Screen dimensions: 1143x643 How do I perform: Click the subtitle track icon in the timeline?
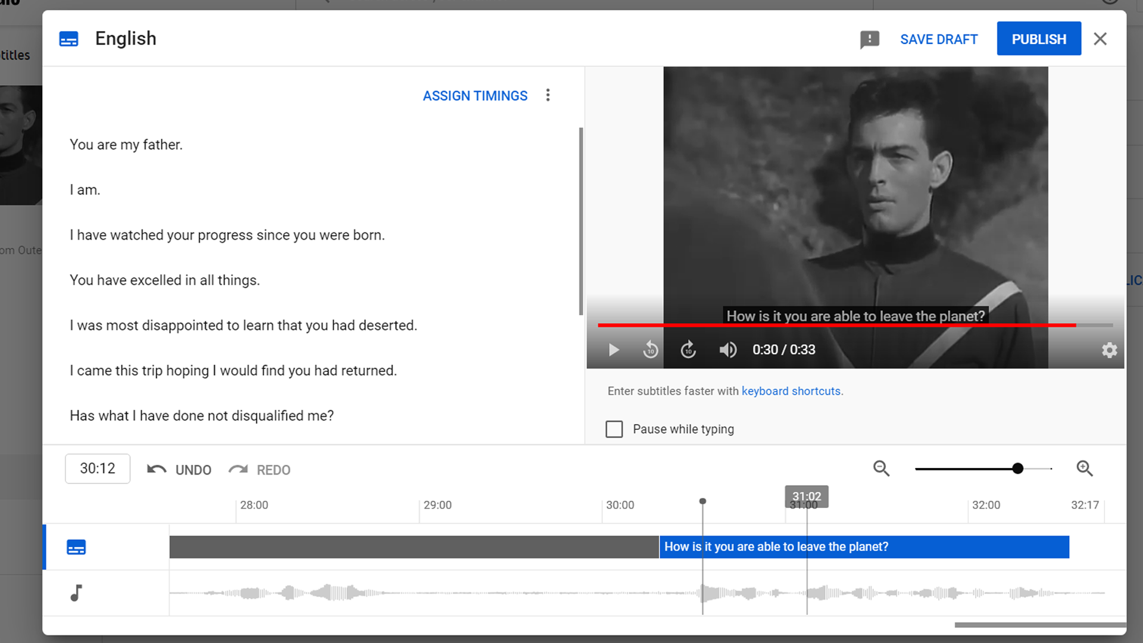[x=76, y=547]
